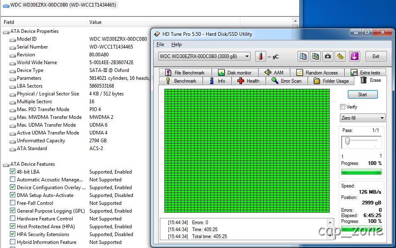Click the icon beside Max. UDMA Transfer Mode
Image resolution: width=396 pixels, height=248 pixels.
(x=13, y=125)
